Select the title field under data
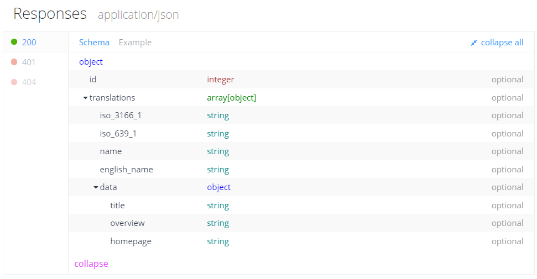Screen dimensions: 537x279 (x=117, y=206)
